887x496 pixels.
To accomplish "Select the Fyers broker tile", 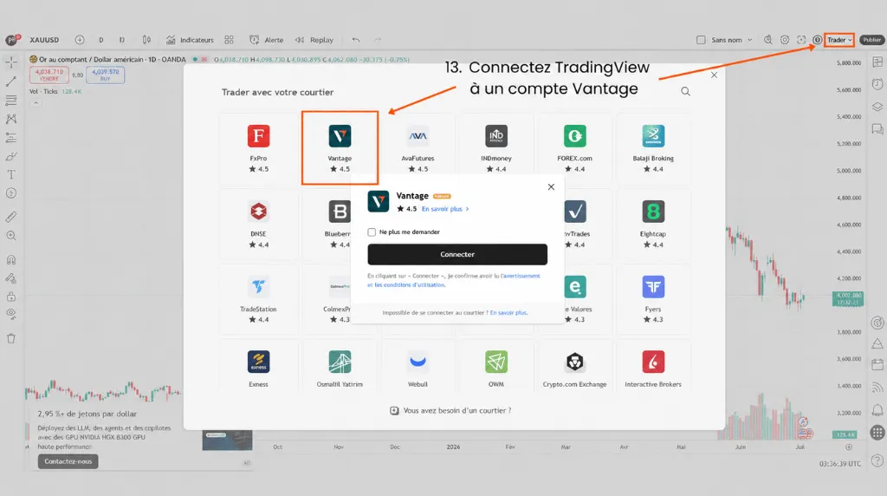I will tap(653, 300).
